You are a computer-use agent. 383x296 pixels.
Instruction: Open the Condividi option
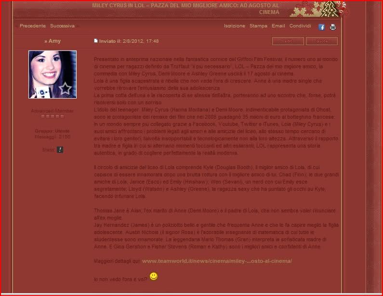(300, 26)
